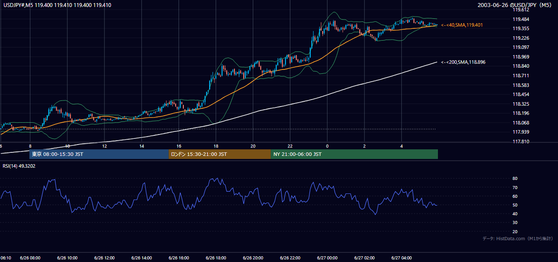Click price axis value 118.840
This screenshot has width=558, height=262.
521,66
